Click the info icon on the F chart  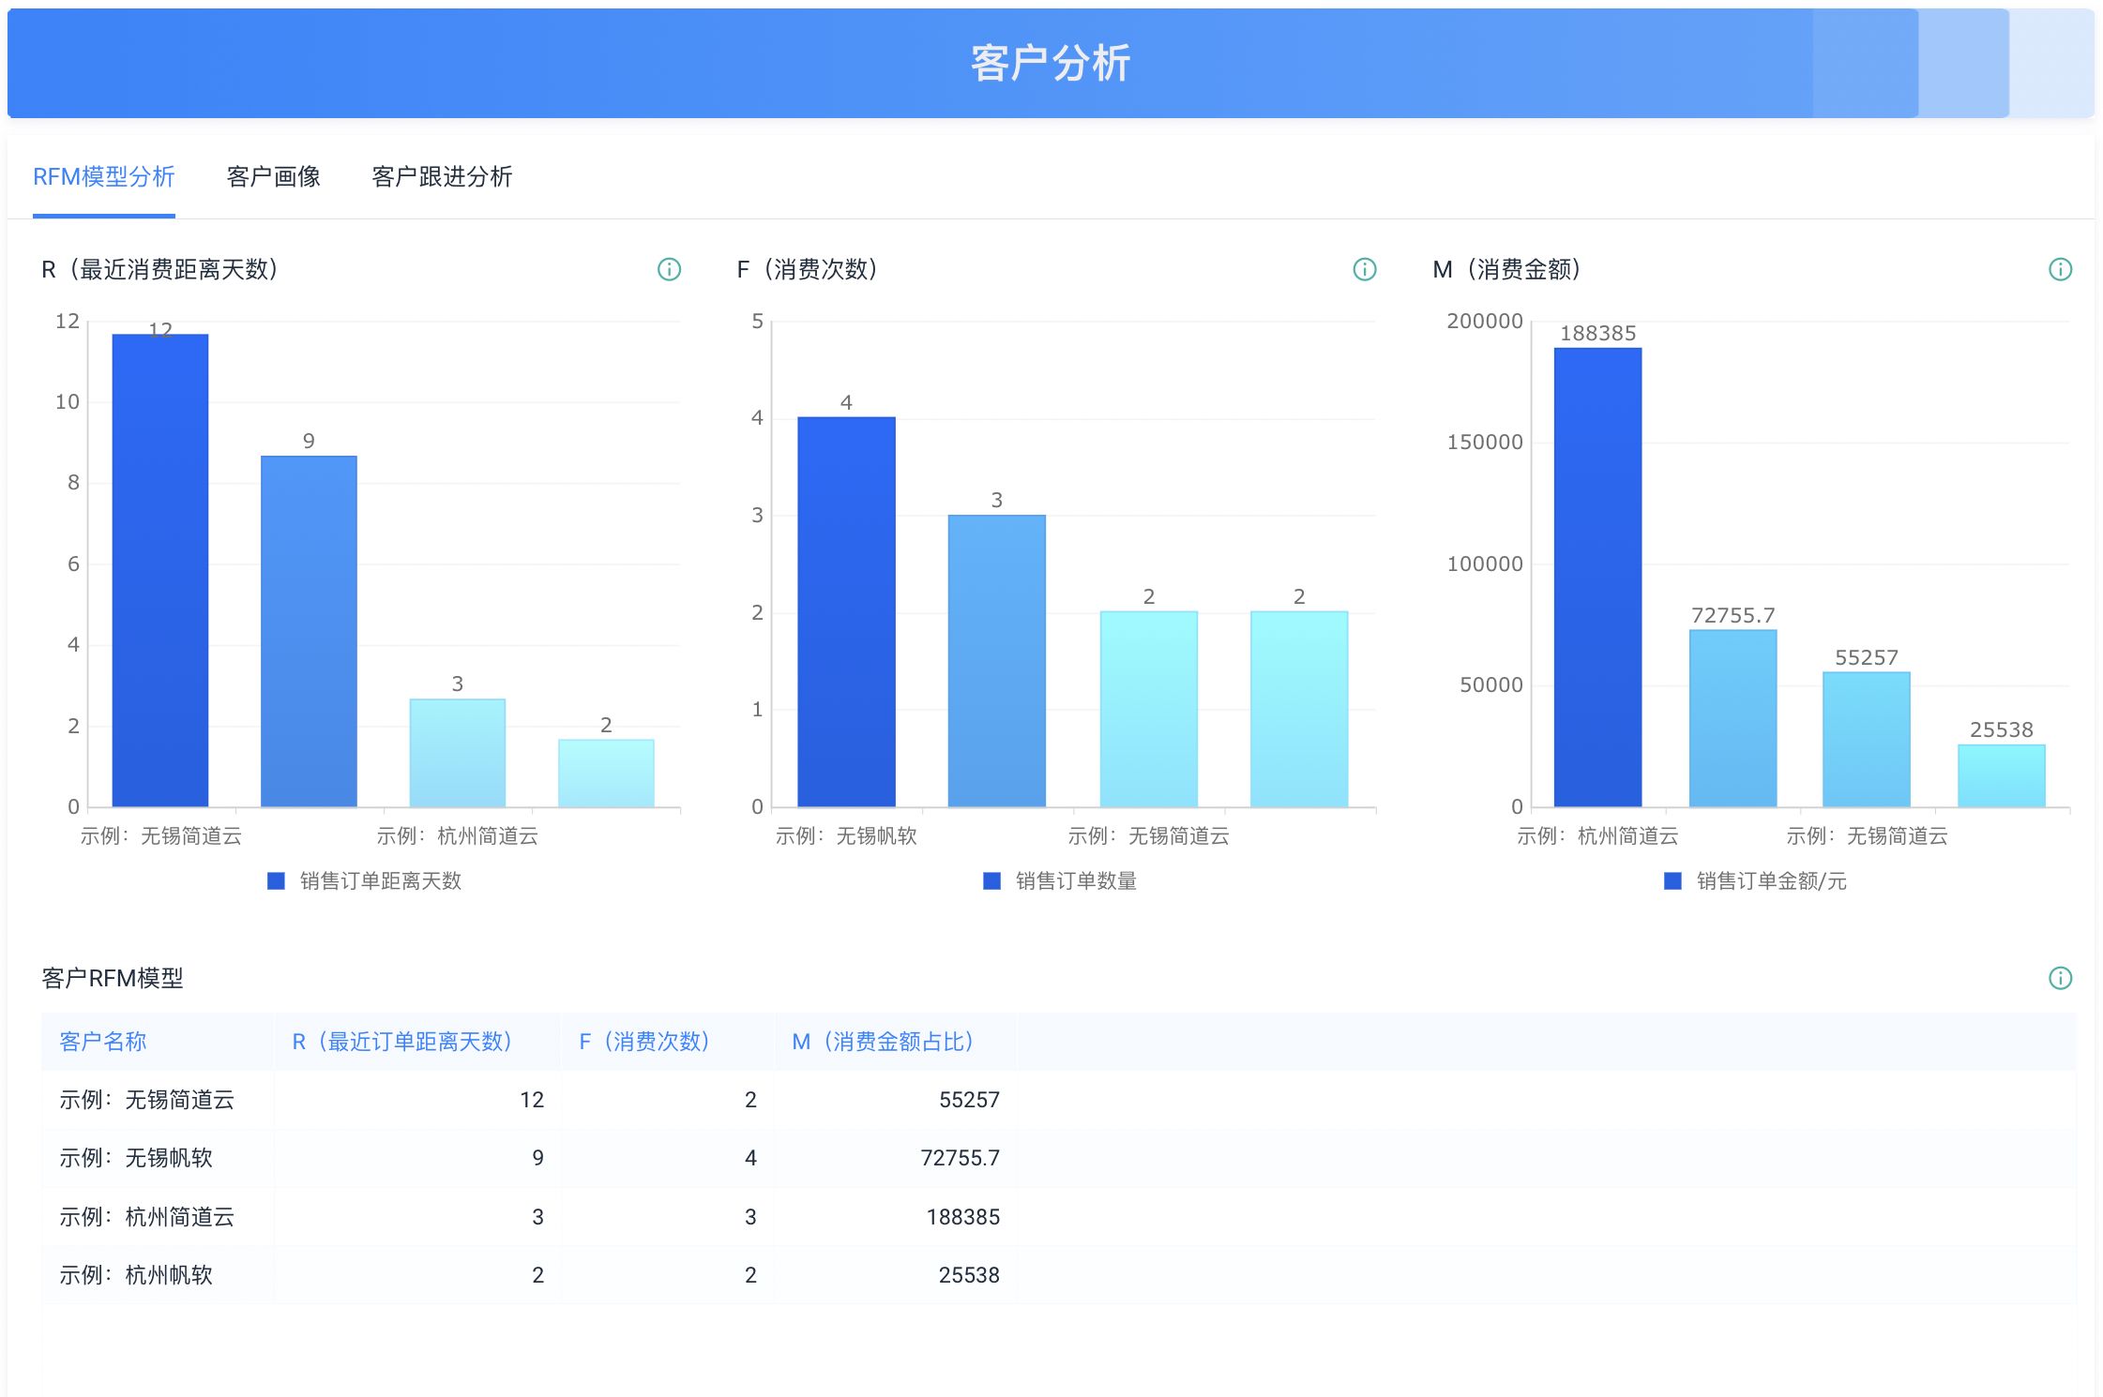pyautogui.click(x=1363, y=269)
